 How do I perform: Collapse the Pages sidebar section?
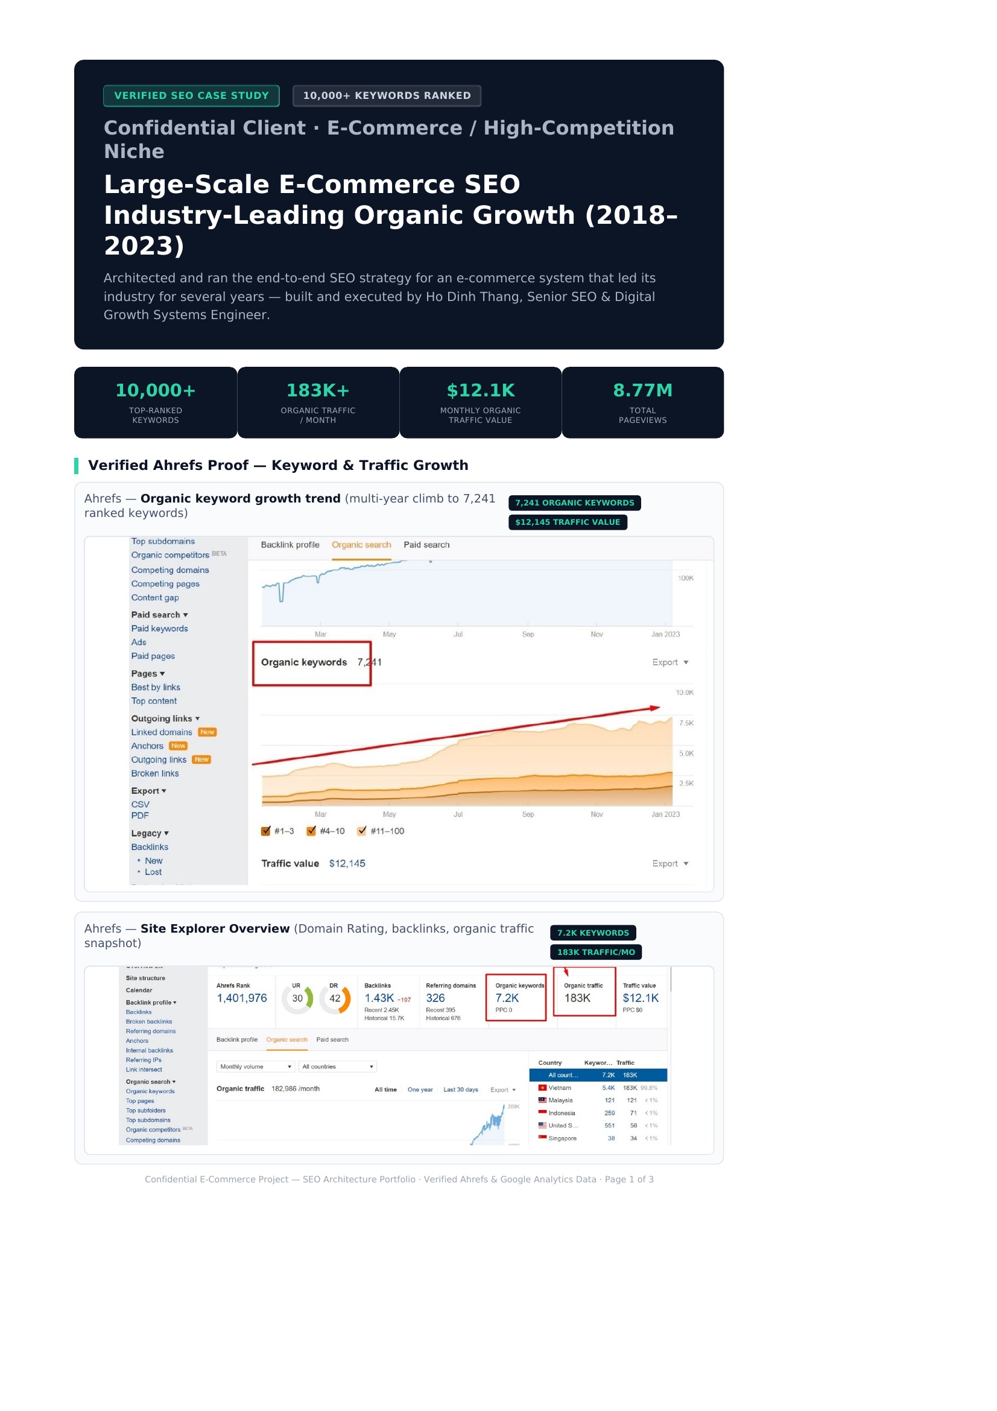(x=148, y=674)
